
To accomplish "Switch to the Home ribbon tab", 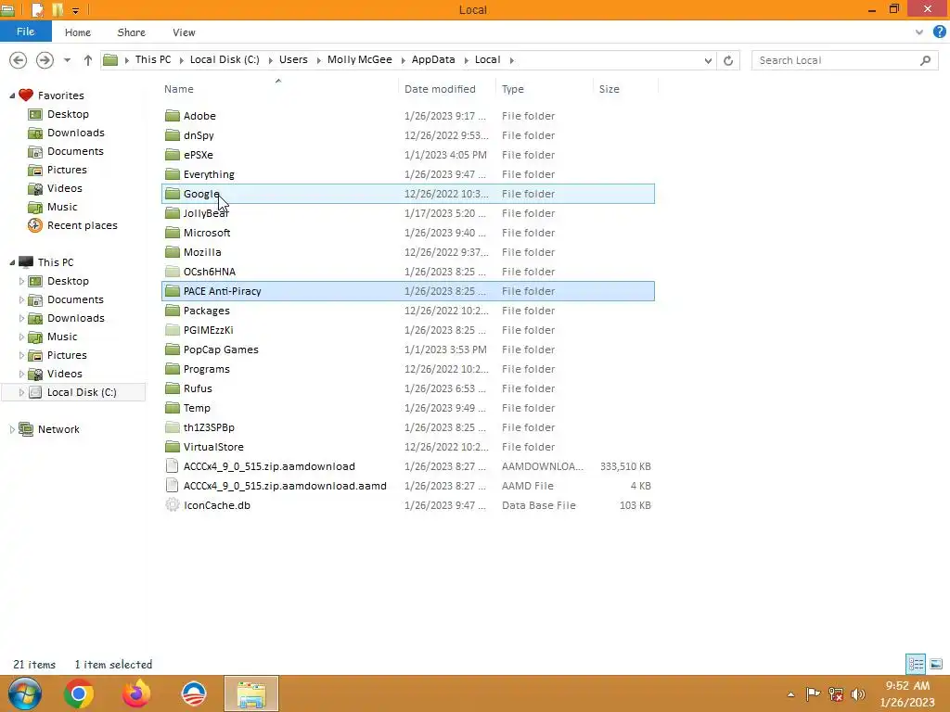I will (78, 32).
